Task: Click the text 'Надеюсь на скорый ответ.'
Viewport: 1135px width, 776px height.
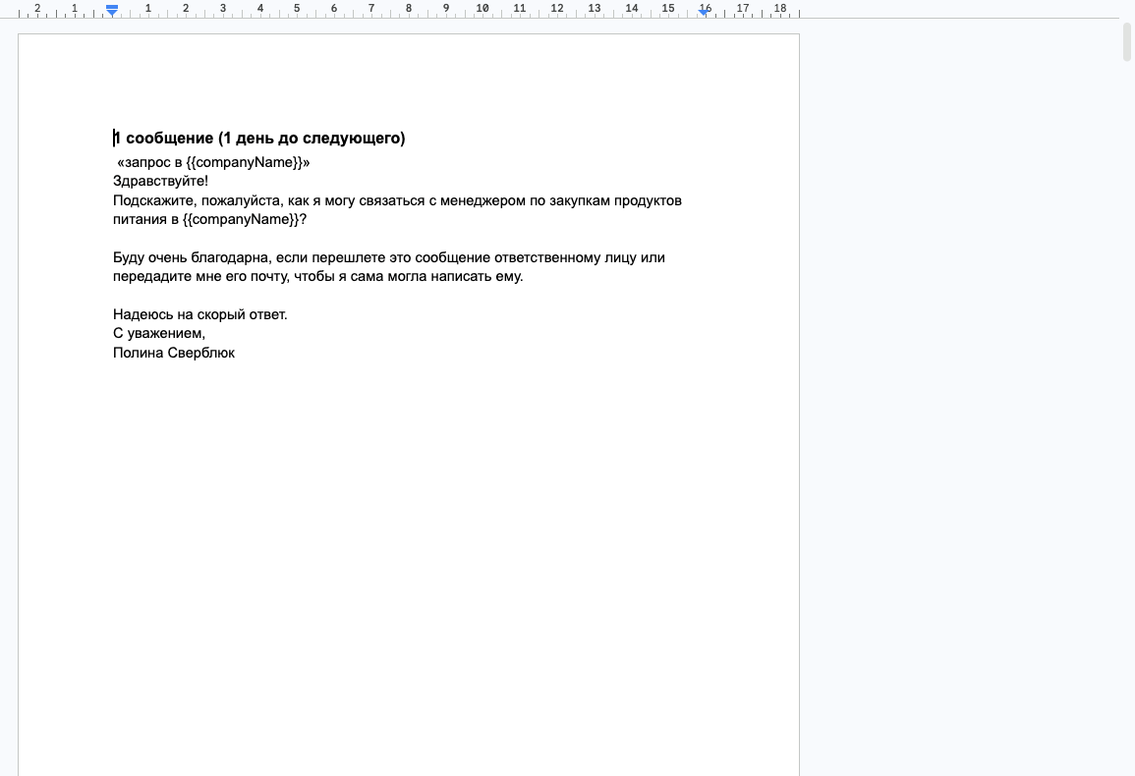Action: tap(199, 315)
